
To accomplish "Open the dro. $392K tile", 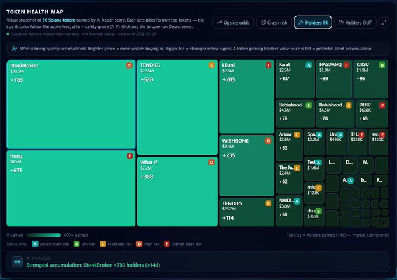I will point(314,216).
